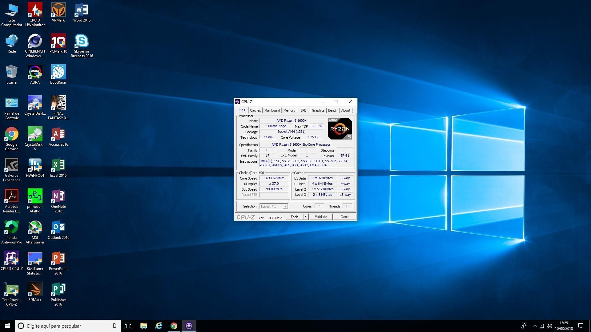Switch to Chrome in the taskbar
The image size is (591, 332).
(174, 326)
